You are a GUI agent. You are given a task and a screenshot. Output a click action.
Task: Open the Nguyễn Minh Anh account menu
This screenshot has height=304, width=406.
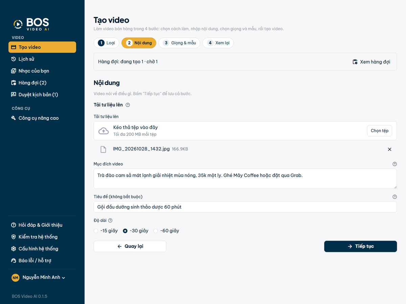(x=38, y=278)
